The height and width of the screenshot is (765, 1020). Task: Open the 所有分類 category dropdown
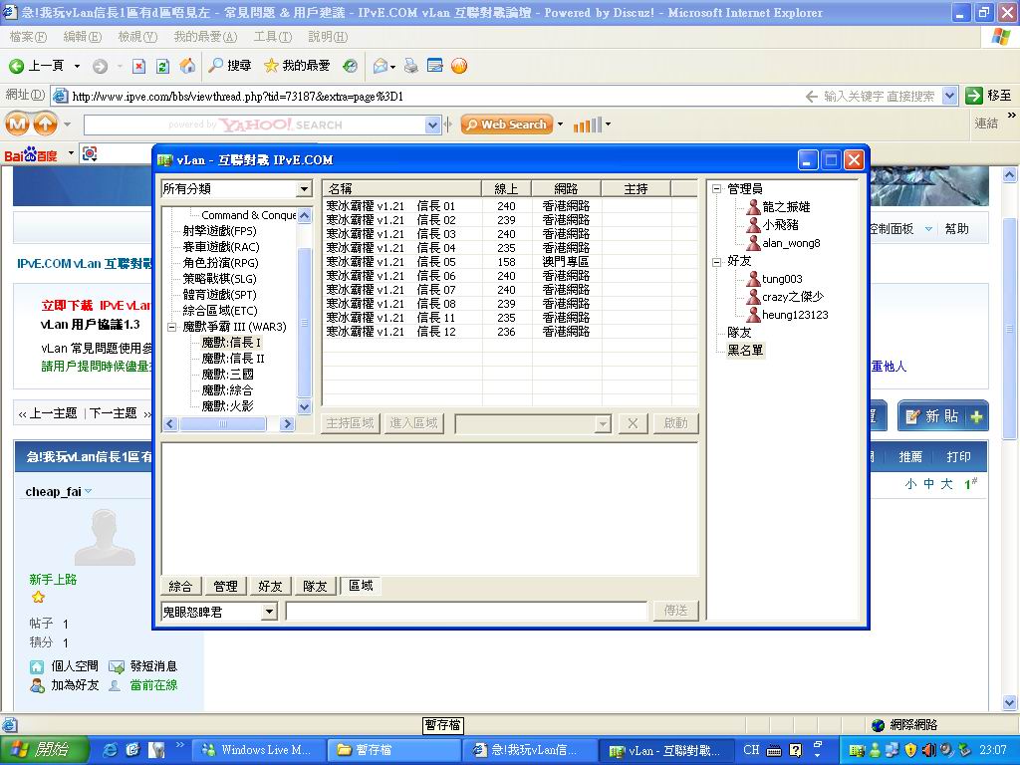305,188
